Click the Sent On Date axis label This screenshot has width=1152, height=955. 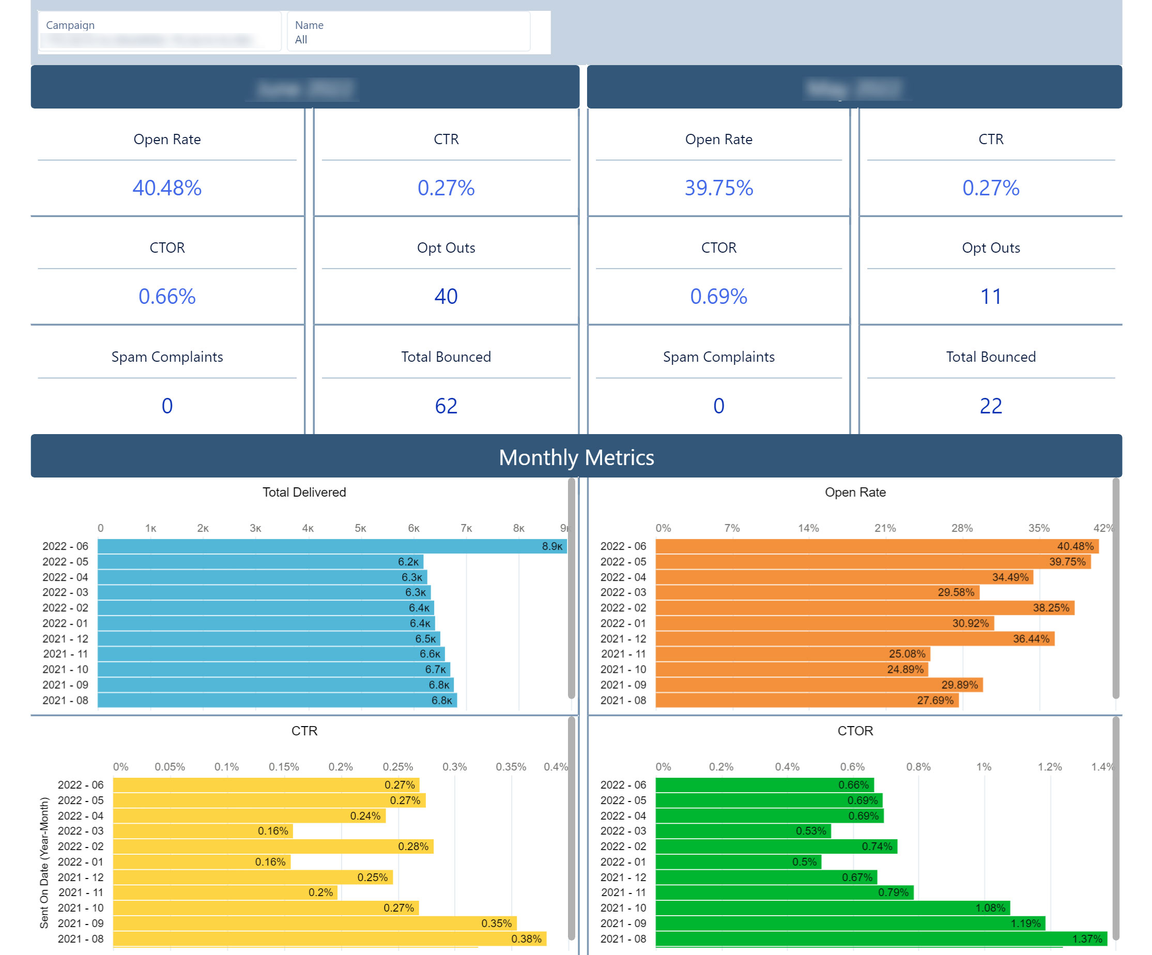pos(44,862)
